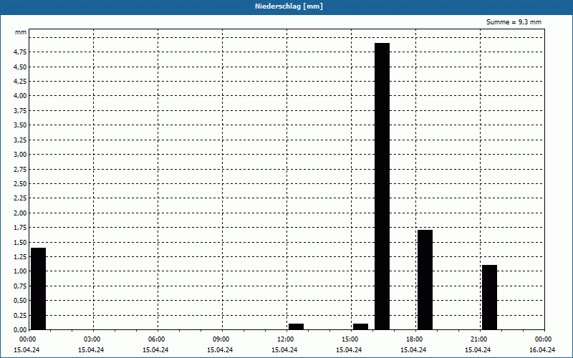Click the 2,50 y-axis value
This screenshot has height=358, width=573.
coord(20,184)
